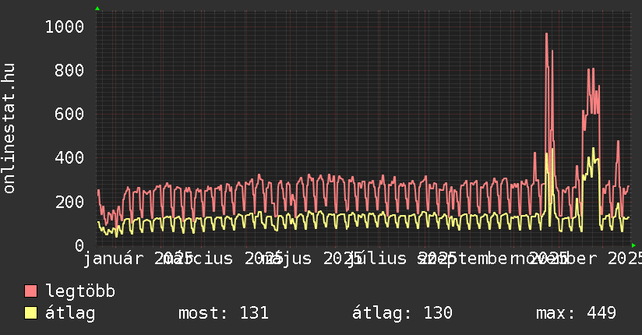Click the 1000 y-axis label
The height and width of the screenshot is (335, 642).
pyautogui.click(x=64, y=27)
